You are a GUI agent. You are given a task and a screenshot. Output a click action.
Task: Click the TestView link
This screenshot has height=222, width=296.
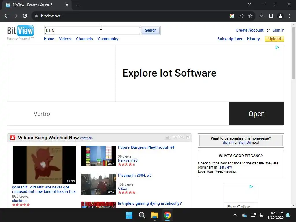coord(225,167)
